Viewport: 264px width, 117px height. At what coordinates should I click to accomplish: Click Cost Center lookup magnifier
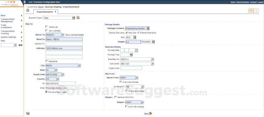coord(153,64)
